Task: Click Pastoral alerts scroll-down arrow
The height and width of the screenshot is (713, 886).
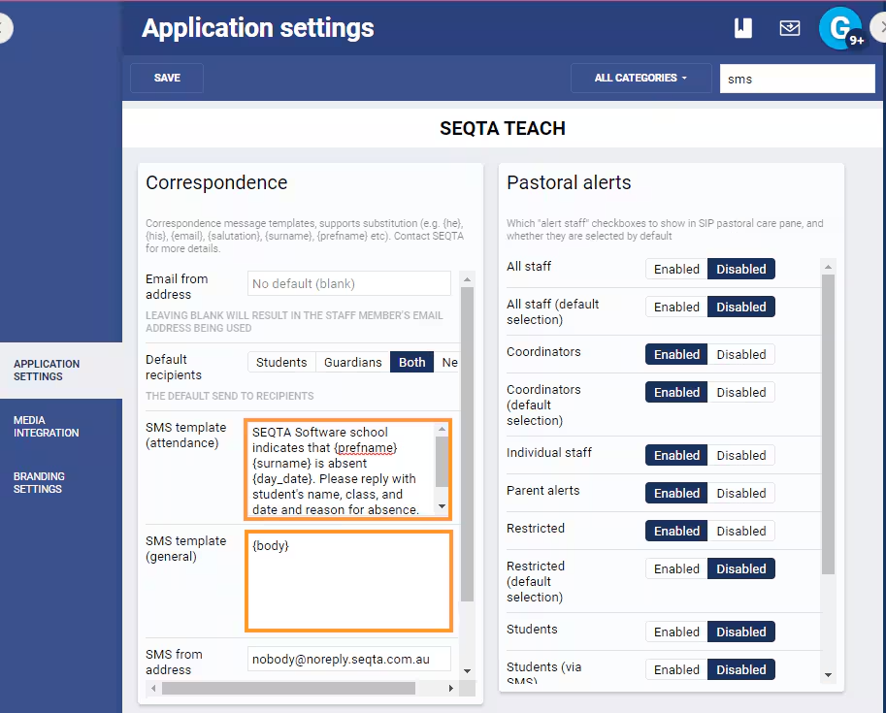Action: click(x=828, y=674)
